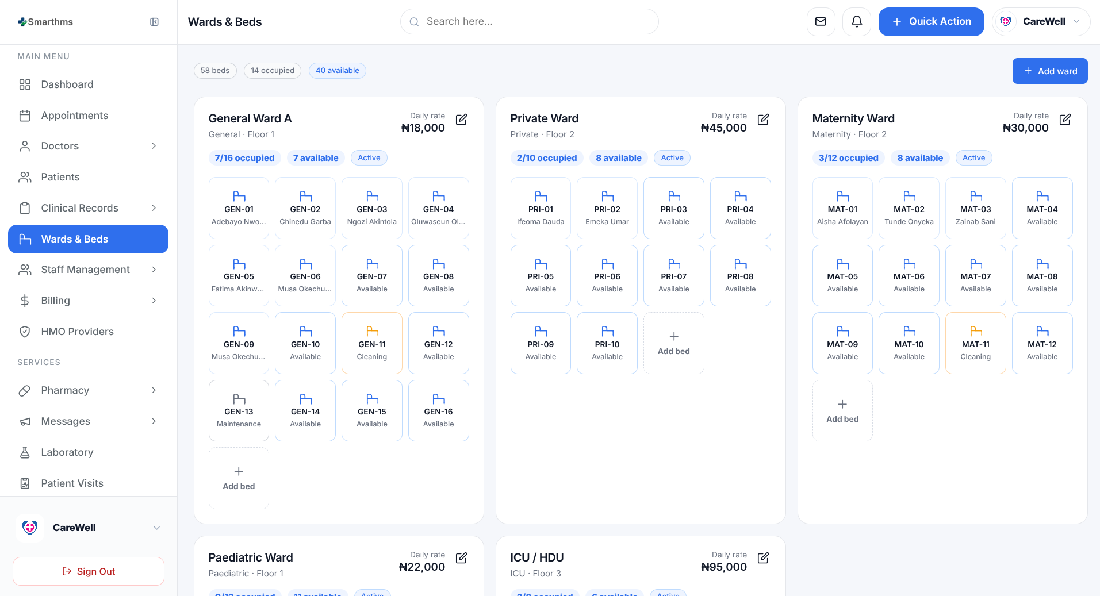Select available bed PRI-10
1100x596 pixels.
tap(607, 343)
